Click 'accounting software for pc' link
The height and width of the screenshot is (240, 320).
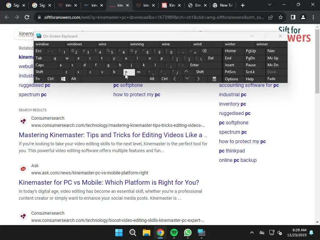pos(249,85)
